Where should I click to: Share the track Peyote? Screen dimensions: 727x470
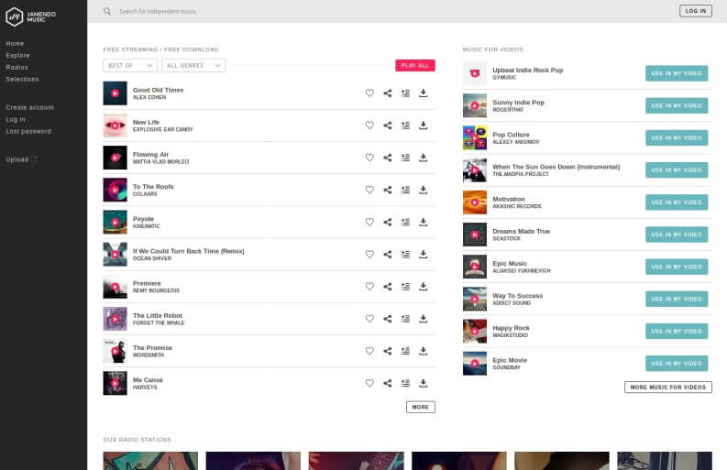pos(388,222)
